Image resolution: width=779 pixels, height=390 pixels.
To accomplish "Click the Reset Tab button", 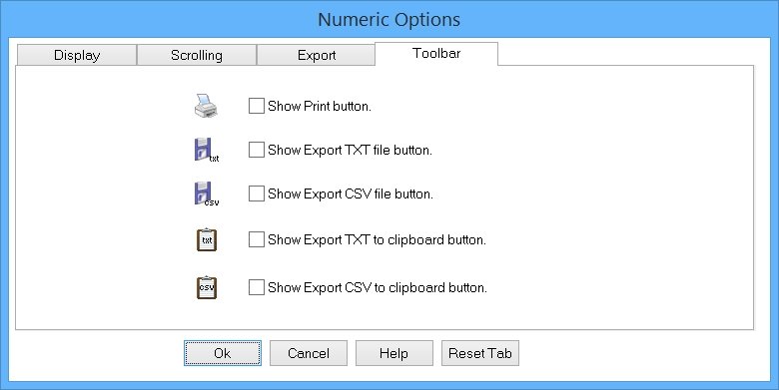I will click(480, 353).
